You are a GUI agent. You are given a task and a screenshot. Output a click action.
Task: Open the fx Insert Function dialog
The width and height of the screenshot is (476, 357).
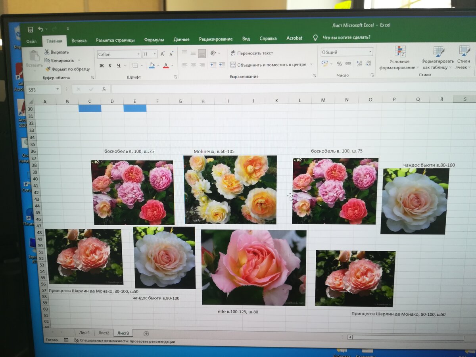[x=104, y=89]
